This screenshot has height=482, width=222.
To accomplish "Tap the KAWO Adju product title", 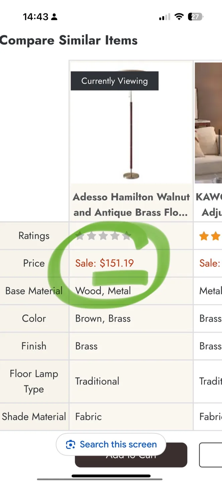I will pyautogui.click(x=210, y=205).
